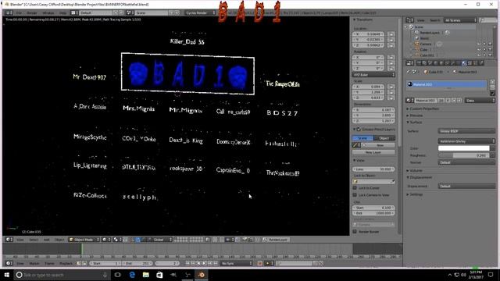Open the Data link dropdown for material
The image size is (500, 281).
(x=480, y=101)
